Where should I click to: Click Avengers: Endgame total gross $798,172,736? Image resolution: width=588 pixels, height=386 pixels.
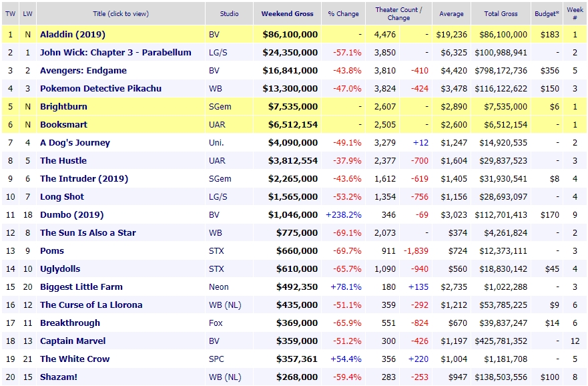click(x=501, y=71)
